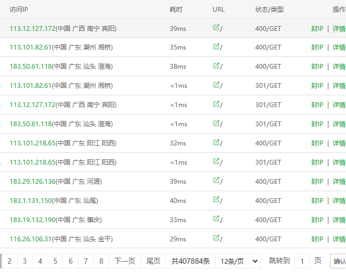The height and width of the screenshot is (277, 346).
Task: Open URL link icon for 183.50.61.118 38ms row
Action: [216, 66]
